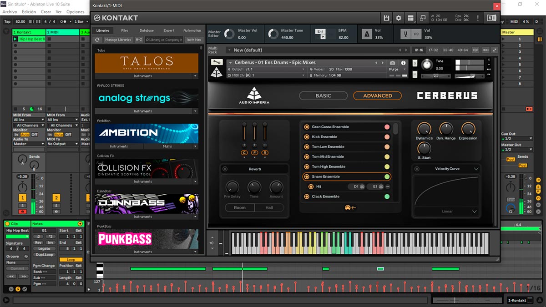
Task: Open Analog Strings Instruments dropdown arrow
Action: (195, 111)
